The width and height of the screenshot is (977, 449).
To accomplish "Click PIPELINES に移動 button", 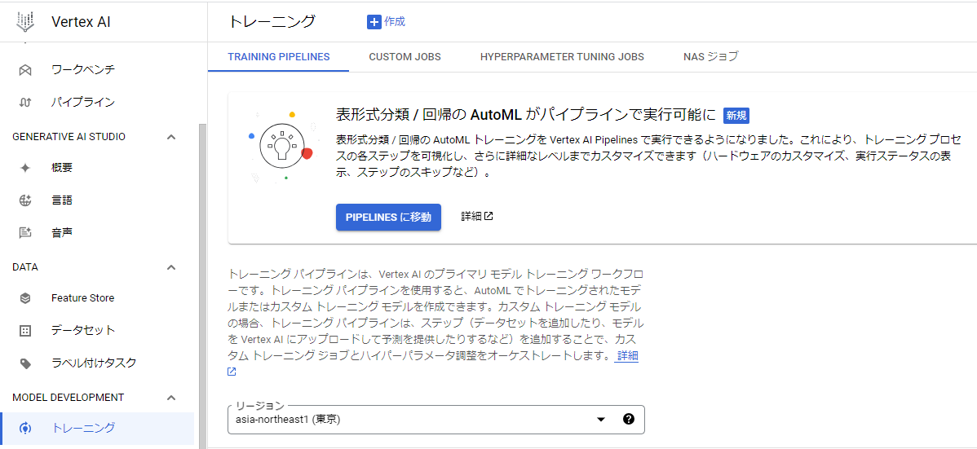I will 388,217.
